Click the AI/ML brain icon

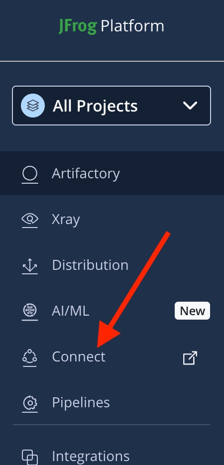tap(30, 312)
